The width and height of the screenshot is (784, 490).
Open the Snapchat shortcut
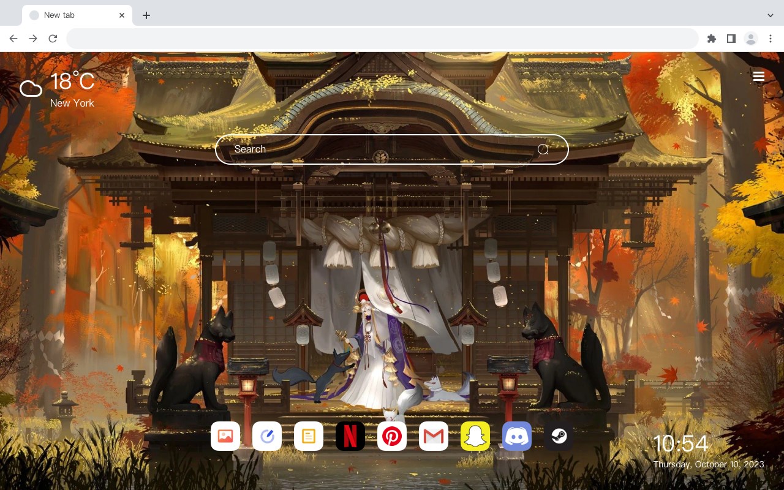[475, 436]
